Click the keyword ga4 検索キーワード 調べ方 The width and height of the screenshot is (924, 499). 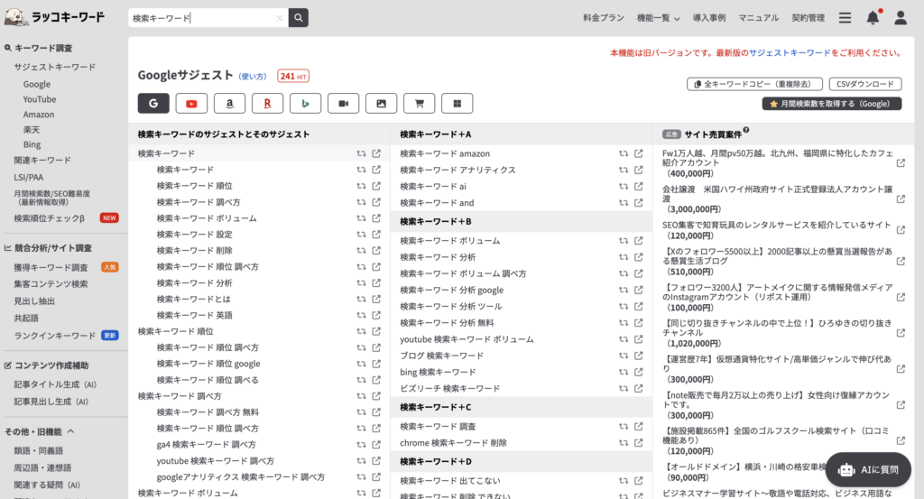(207, 445)
